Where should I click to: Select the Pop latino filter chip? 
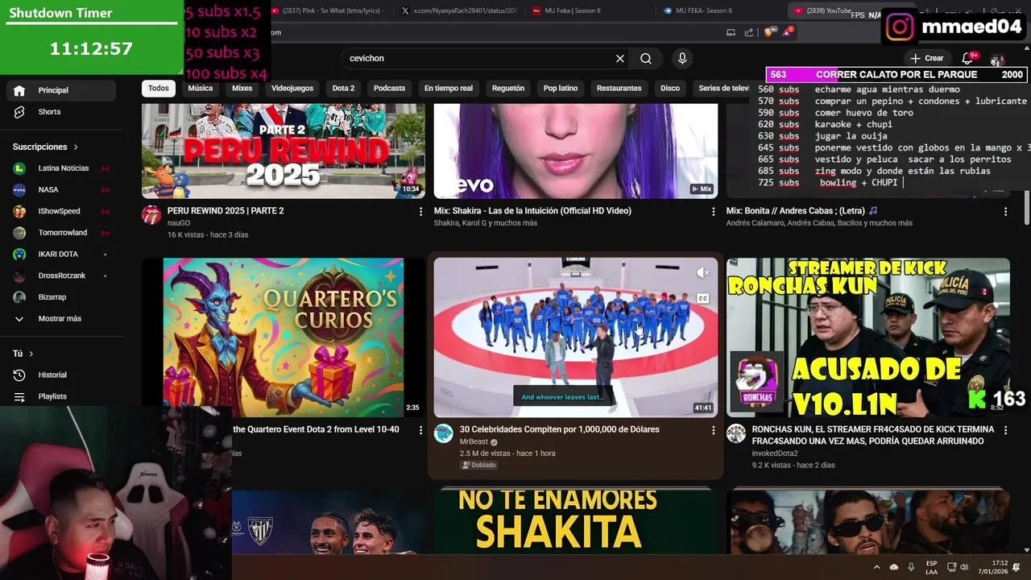[561, 89]
